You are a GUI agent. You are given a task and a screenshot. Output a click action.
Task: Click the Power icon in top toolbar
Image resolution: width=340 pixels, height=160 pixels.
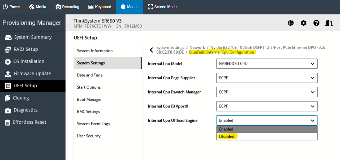pyautogui.click(x=5, y=7)
